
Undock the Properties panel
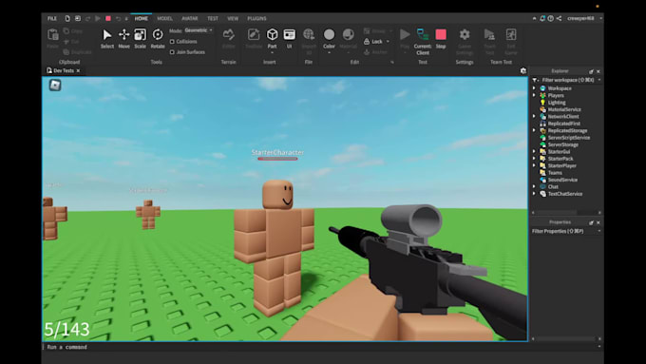pos(591,222)
